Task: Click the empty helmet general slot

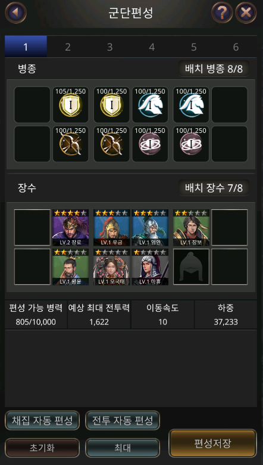Action: pos(191,266)
